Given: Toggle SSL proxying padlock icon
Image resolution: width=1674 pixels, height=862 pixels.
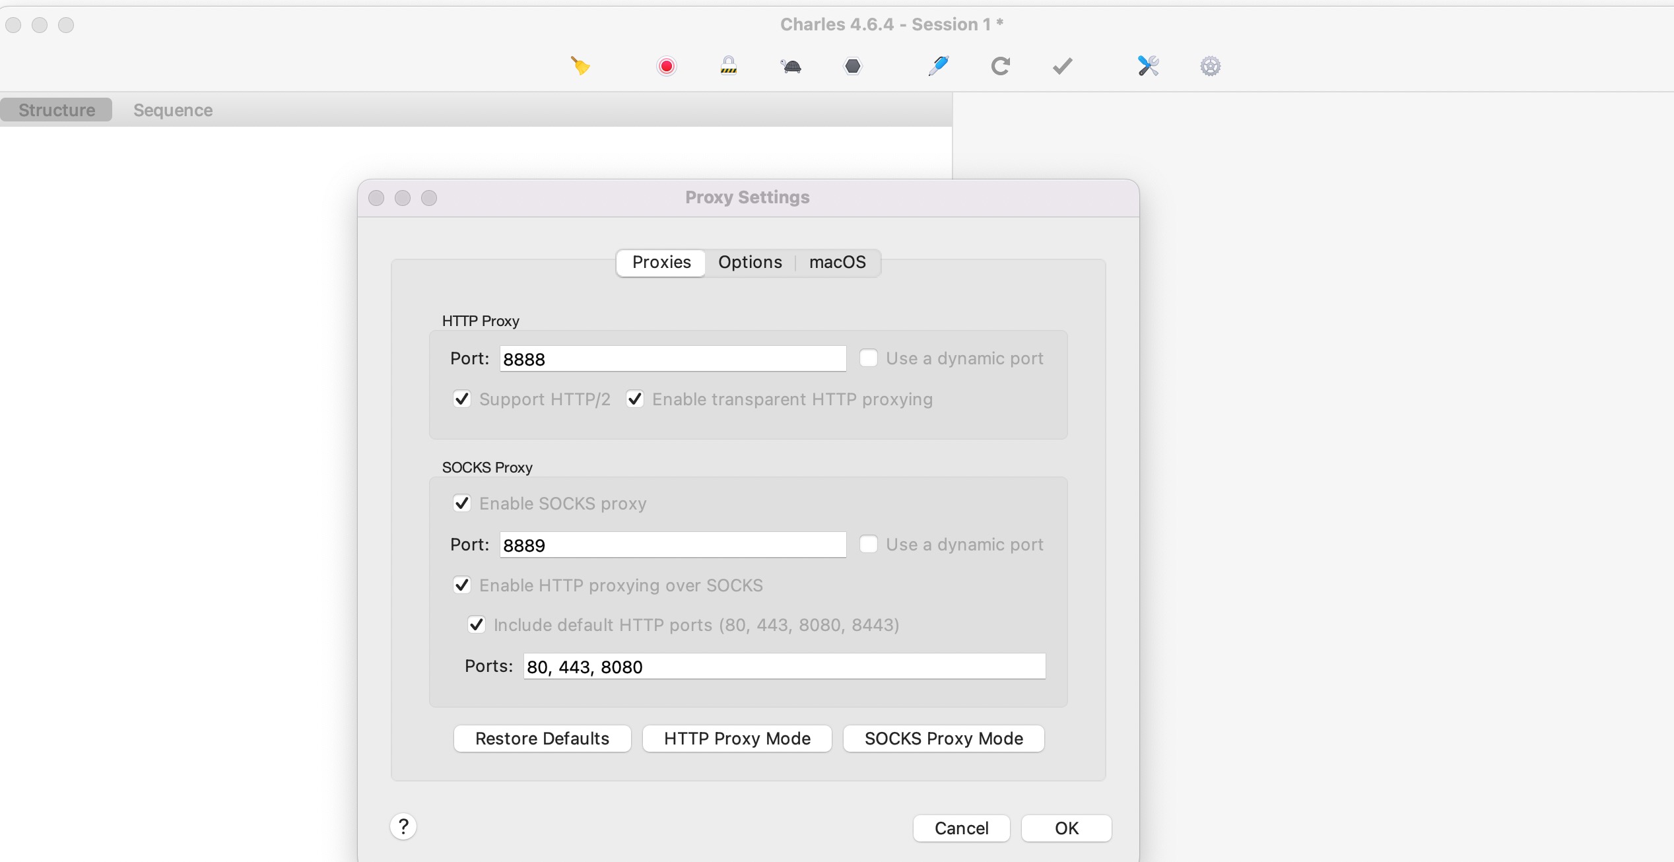Looking at the screenshot, I should point(728,66).
